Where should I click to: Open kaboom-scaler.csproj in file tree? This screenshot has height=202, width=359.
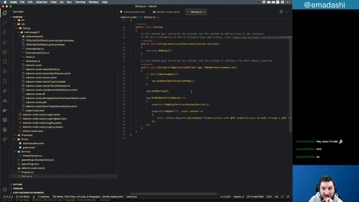click(33, 168)
